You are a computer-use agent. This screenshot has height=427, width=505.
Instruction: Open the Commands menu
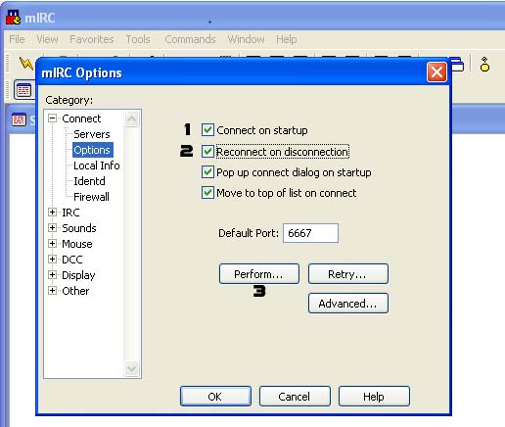click(x=190, y=39)
